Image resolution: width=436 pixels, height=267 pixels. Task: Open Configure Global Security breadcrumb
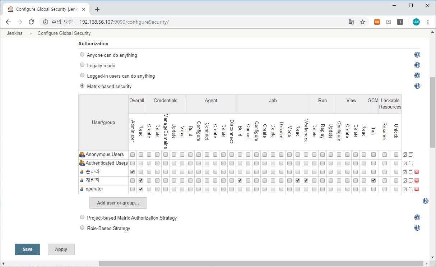pyautogui.click(x=64, y=33)
